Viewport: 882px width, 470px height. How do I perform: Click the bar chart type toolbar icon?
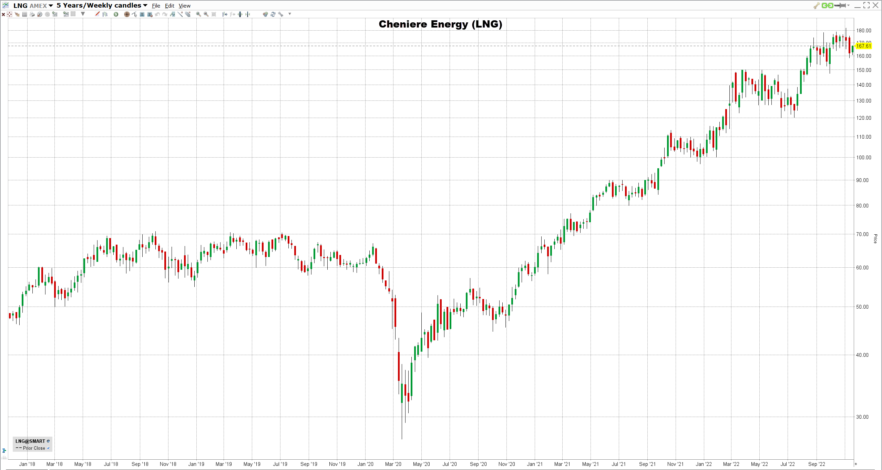(105, 14)
